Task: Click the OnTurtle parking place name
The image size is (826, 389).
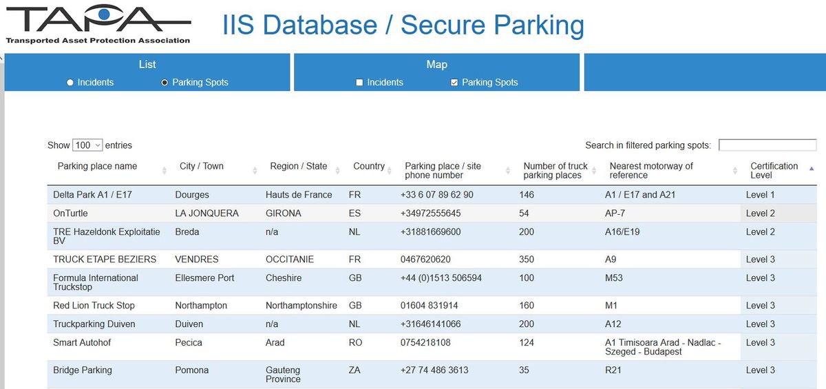Action: tap(70, 213)
